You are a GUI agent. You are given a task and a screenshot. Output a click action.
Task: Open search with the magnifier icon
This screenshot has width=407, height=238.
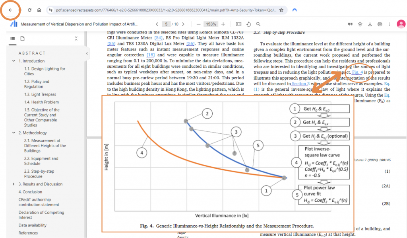(258, 24)
